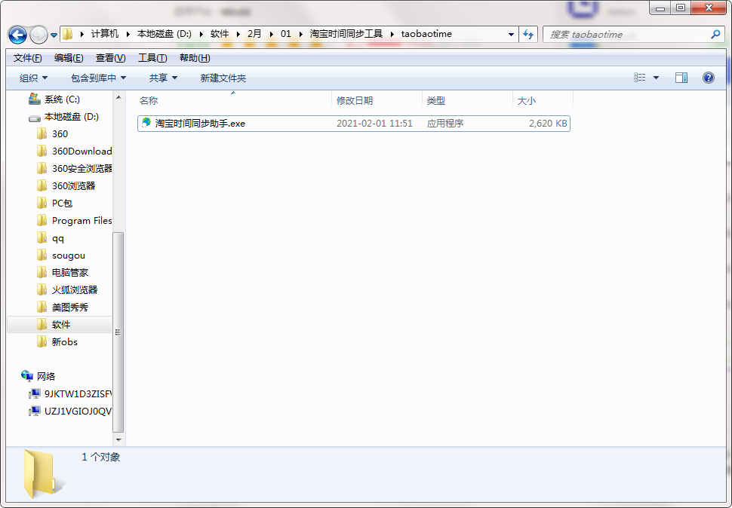This screenshot has width=732, height=508.
Task: Go to 2月 in the breadcrumb path
Action: pos(254,34)
